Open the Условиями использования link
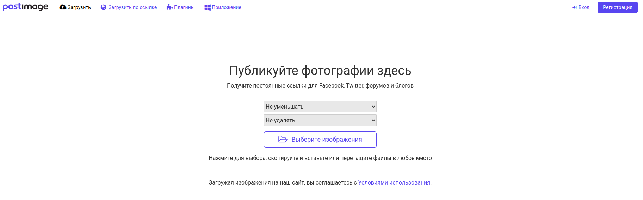 tap(394, 183)
